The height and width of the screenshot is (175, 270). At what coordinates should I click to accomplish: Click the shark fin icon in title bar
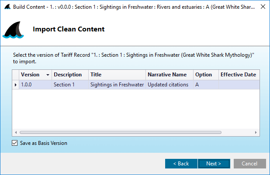pos(7,7)
